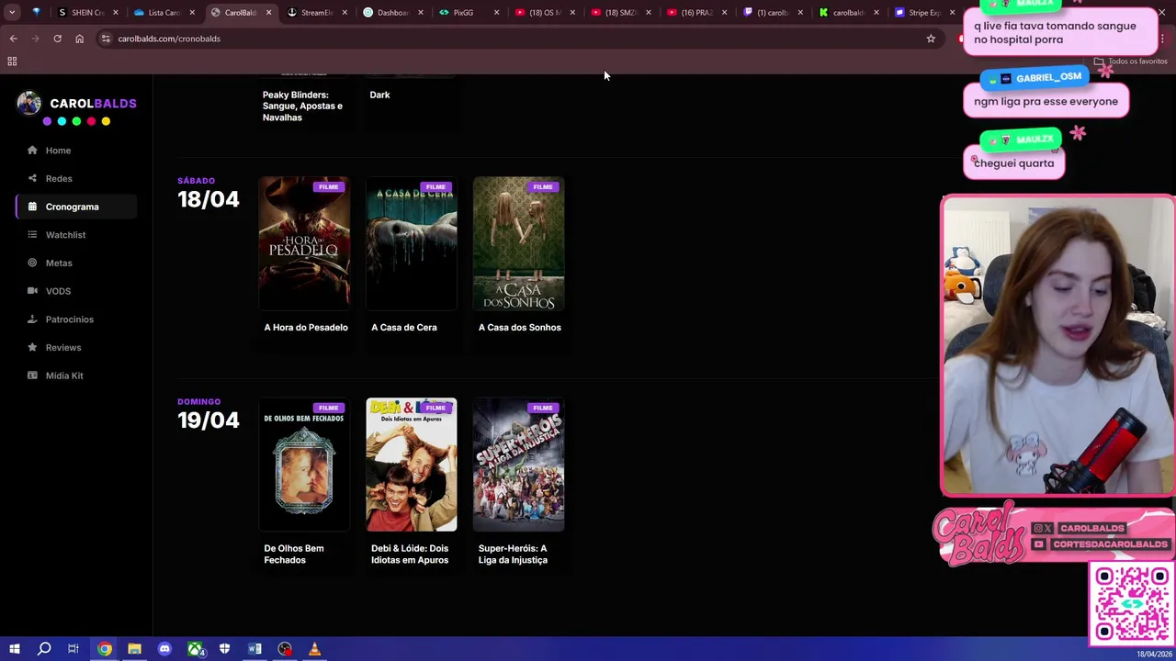Click the A Casa dos Sonhos title
1176x661 pixels.
point(519,328)
